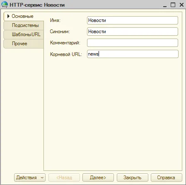Open the ШаблоныURL tab

pos(24,34)
